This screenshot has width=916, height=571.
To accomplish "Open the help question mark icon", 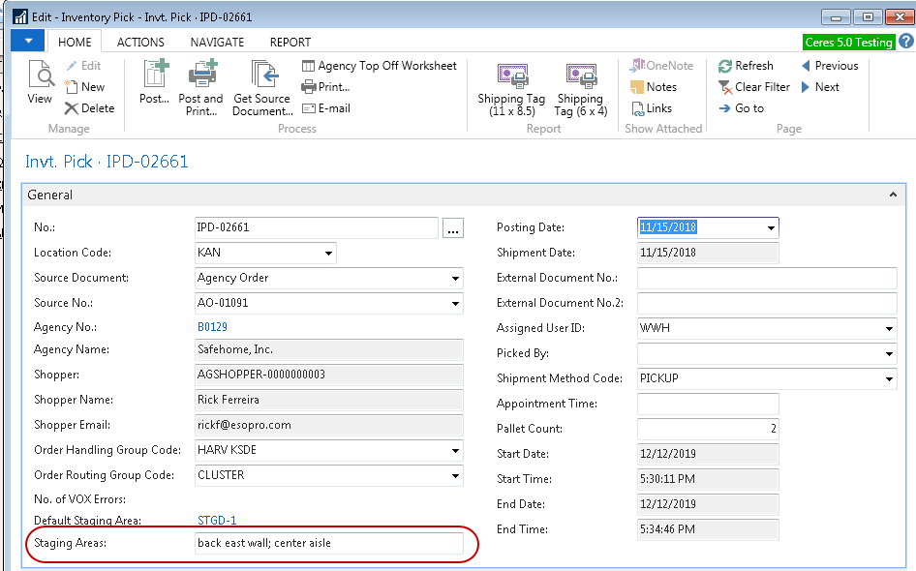I will [905, 42].
